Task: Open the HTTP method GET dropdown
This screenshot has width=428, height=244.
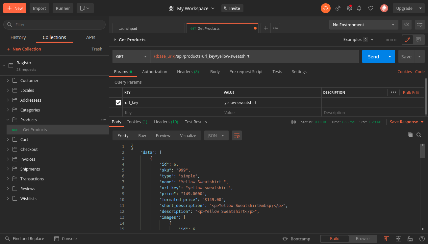Action: pos(131,56)
